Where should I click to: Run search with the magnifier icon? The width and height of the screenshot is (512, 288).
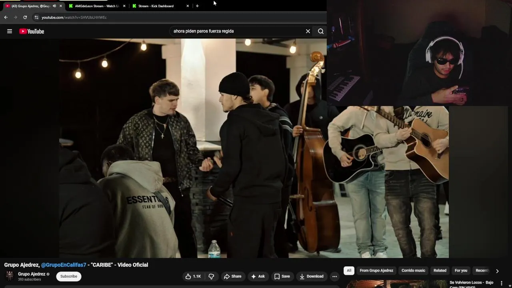click(321, 31)
